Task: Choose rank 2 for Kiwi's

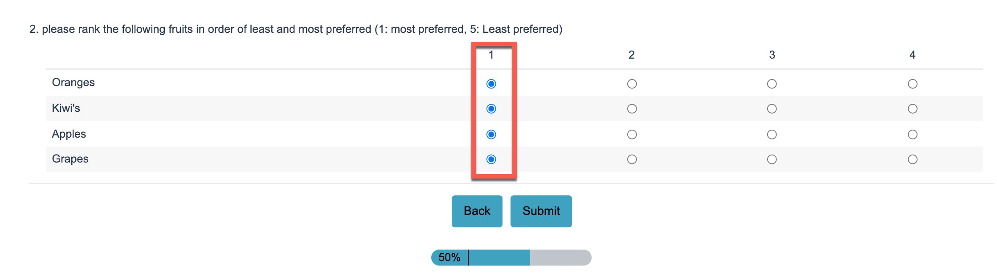Action: (632, 109)
